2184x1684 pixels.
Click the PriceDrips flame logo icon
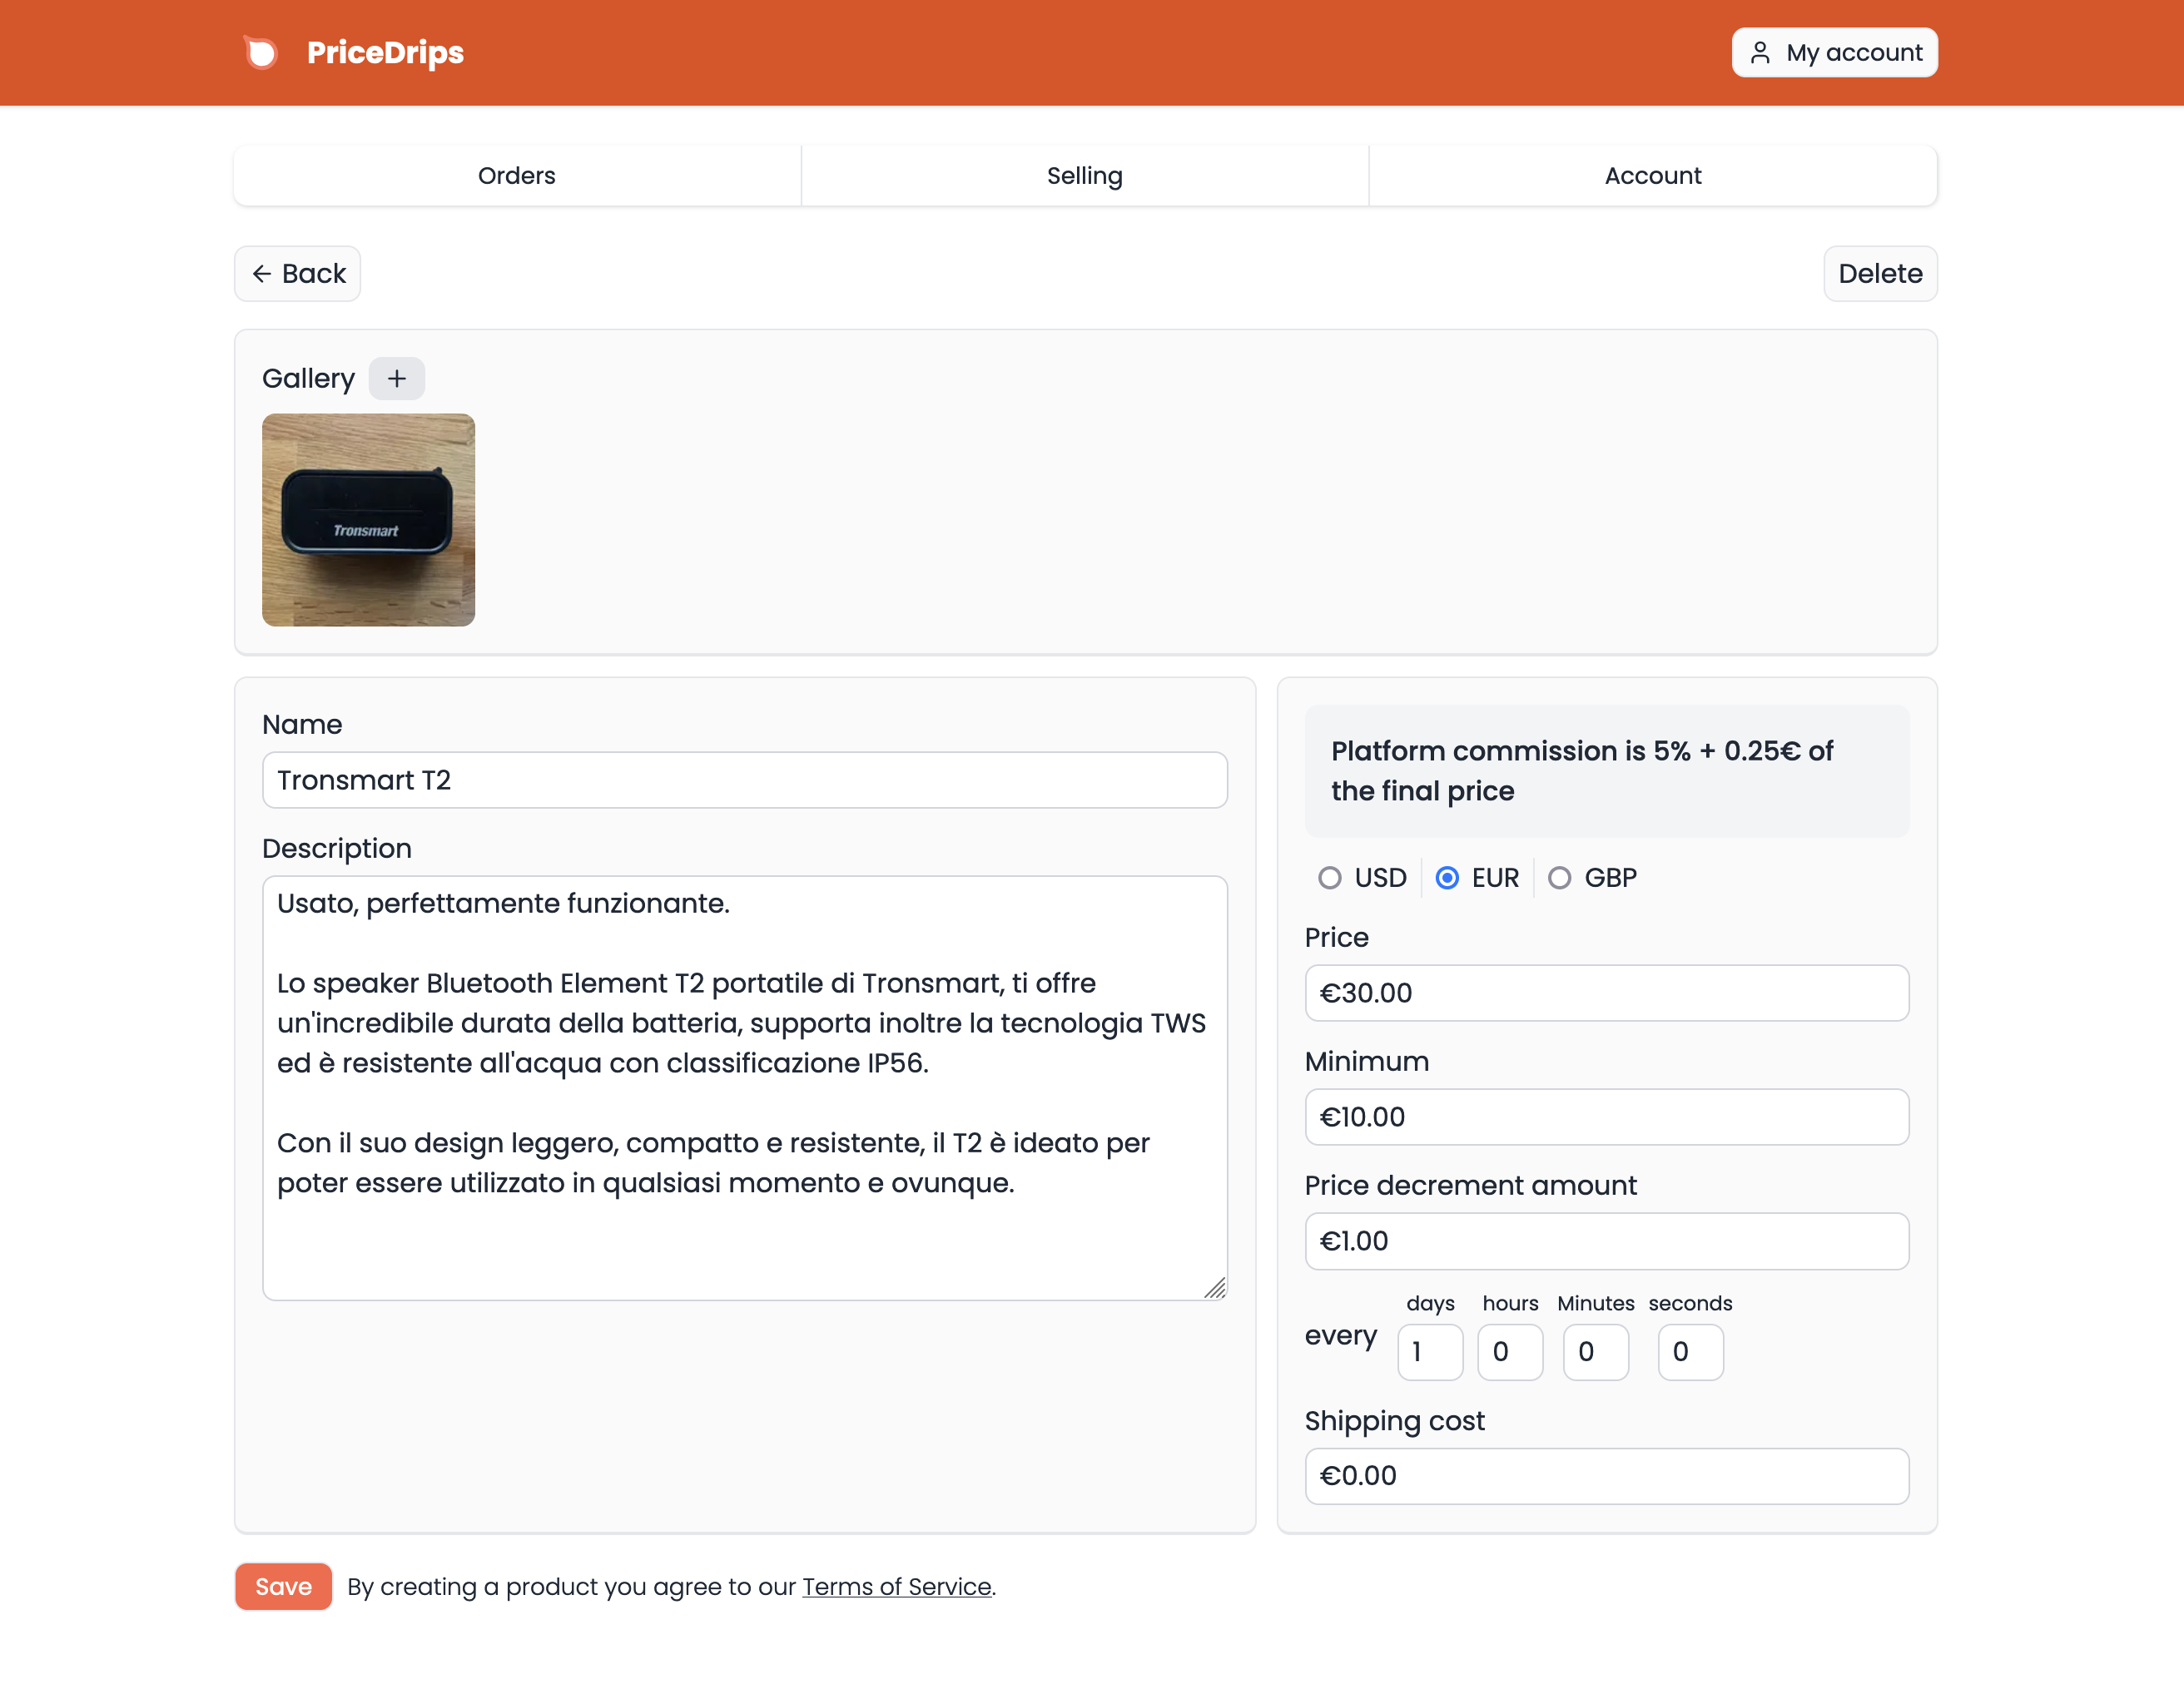pyautogui.click(x=261, y=53)
